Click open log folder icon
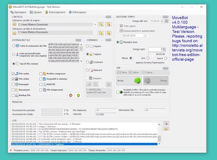217x160 pixels. pyautogui.click(x=166, y=129)
